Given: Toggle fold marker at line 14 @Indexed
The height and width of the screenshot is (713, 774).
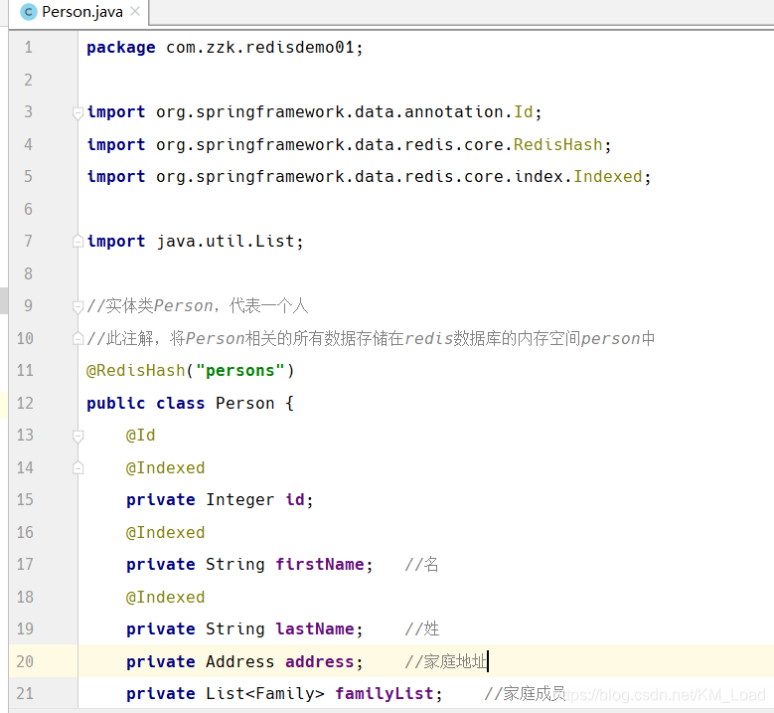Looking at the screenshot, I should click(x=77, y=467).
